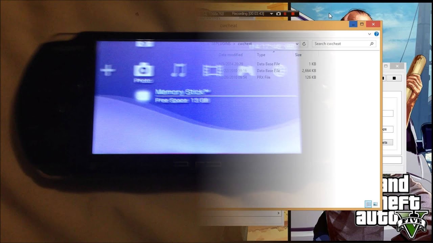Open the recorder dropdown arrow
Screen dimensions: 433x243
[x=271, y=14]
